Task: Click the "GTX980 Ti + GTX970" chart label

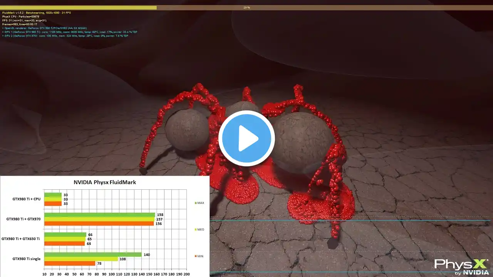Action: [x=23, y=219]
